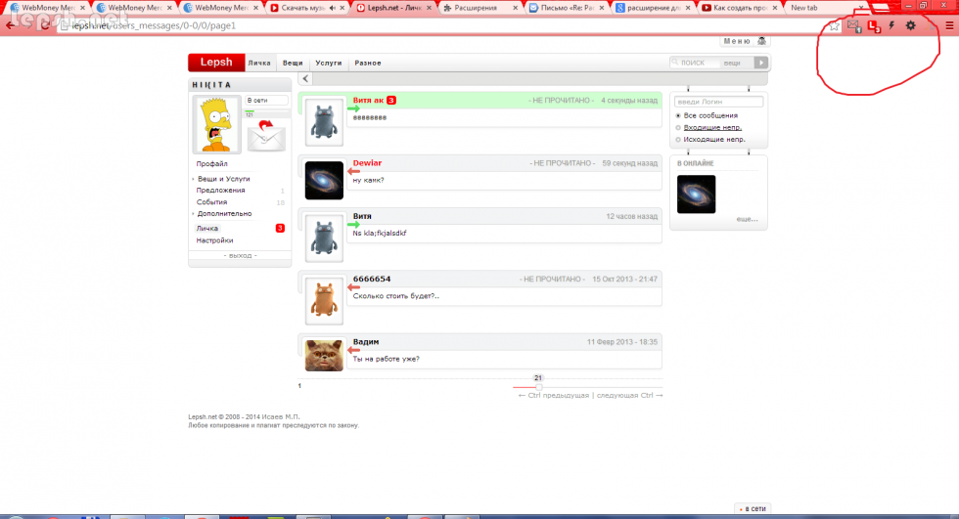Click the lightning bolt extension icon

891,24
